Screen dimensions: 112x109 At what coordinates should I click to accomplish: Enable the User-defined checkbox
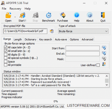[98, 65]
